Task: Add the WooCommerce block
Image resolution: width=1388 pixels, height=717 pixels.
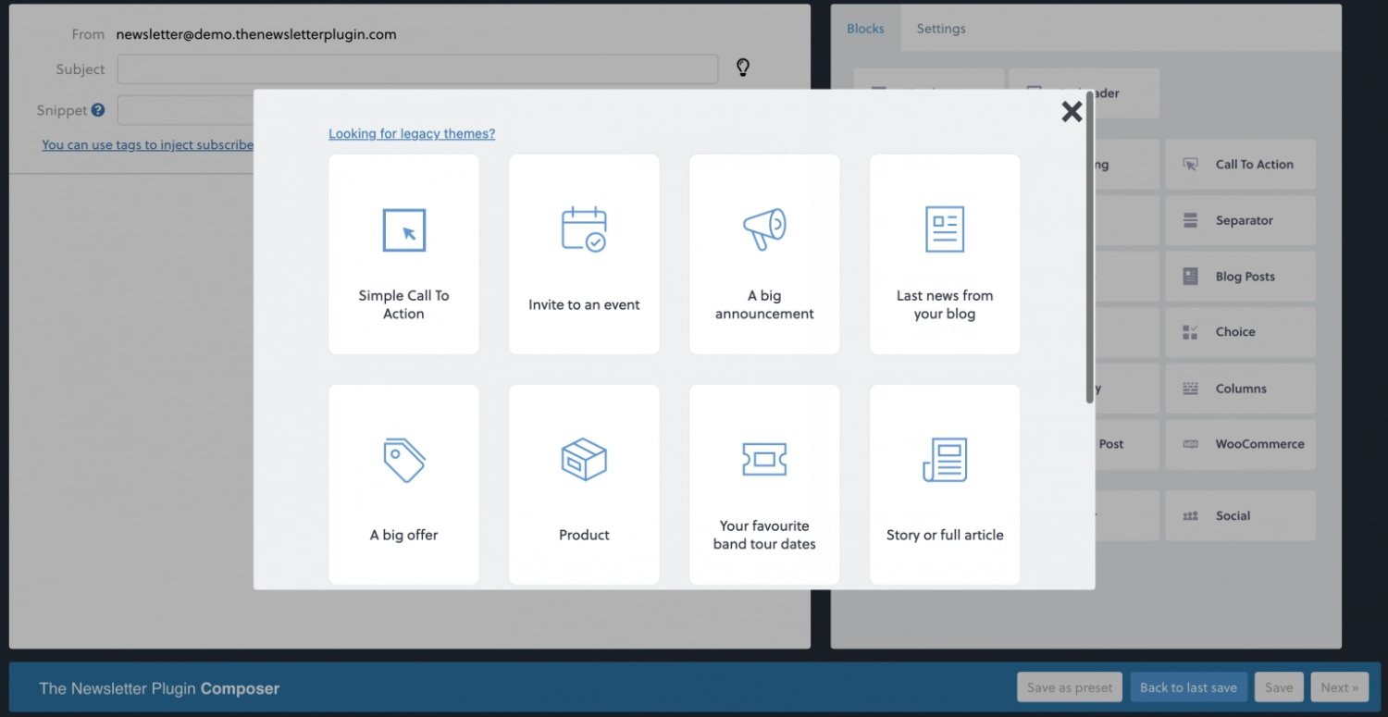Action: pos(1240,444)
